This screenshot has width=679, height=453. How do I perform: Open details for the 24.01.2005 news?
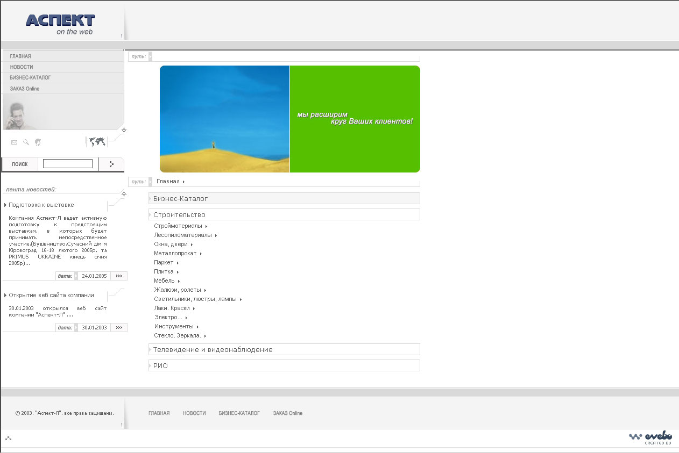click(x=119, y=276)
